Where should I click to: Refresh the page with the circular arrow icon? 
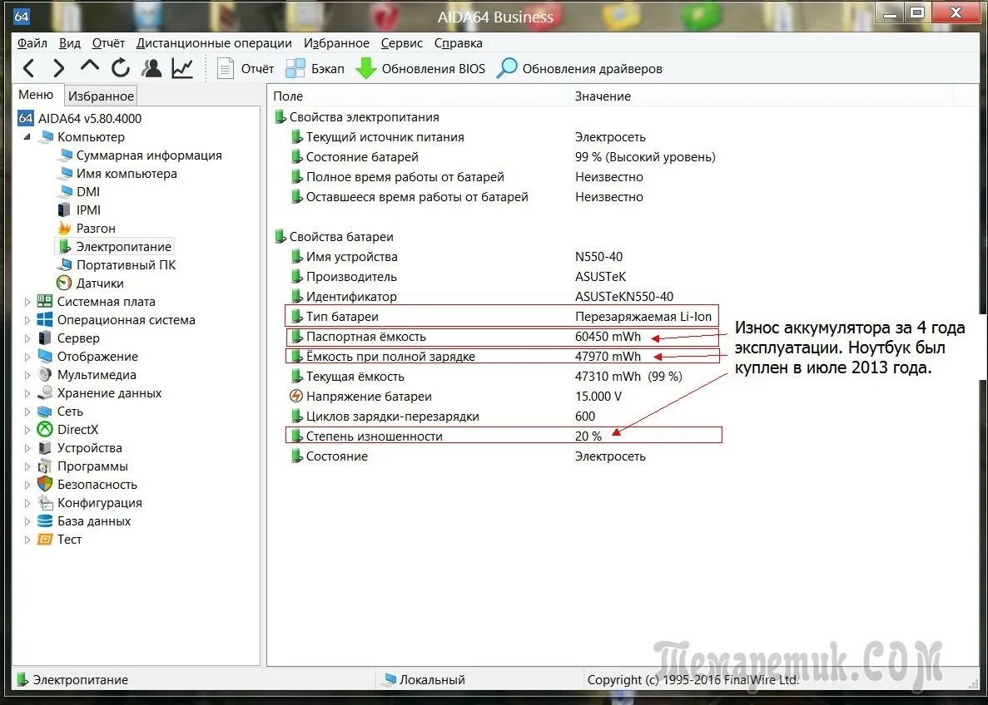point(121,68)
